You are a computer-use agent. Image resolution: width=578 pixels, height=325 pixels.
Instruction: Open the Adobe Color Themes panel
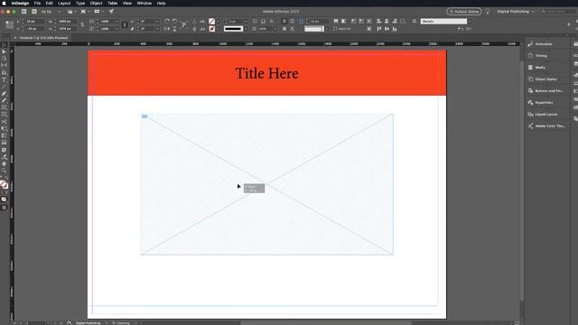(x=547, y=126)
